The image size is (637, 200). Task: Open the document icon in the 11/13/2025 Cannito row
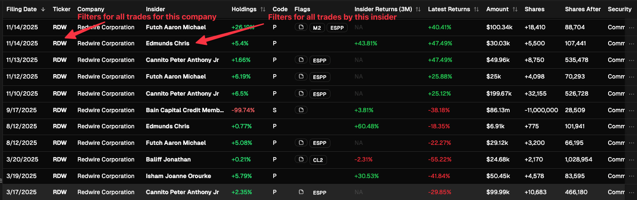(x=301, y=60)
